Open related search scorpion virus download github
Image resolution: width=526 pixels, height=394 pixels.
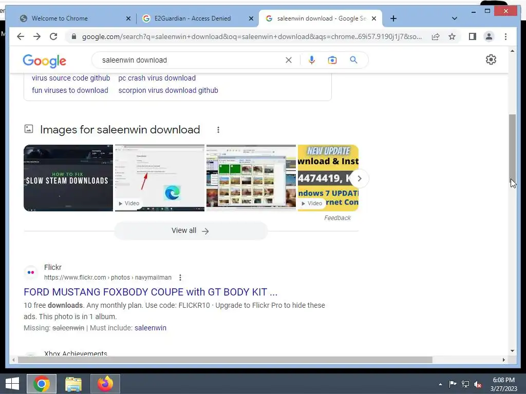coord(168,90)
